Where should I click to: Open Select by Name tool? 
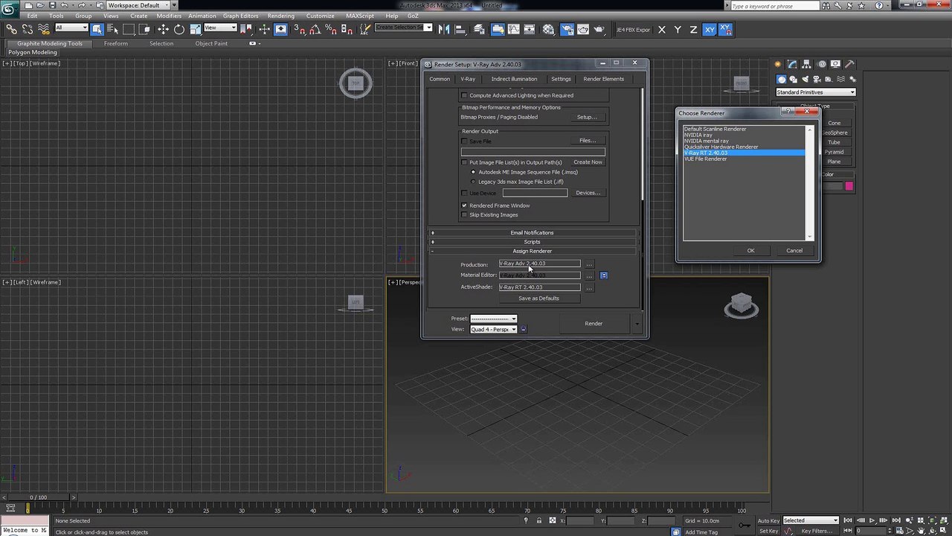click(113, 29)
